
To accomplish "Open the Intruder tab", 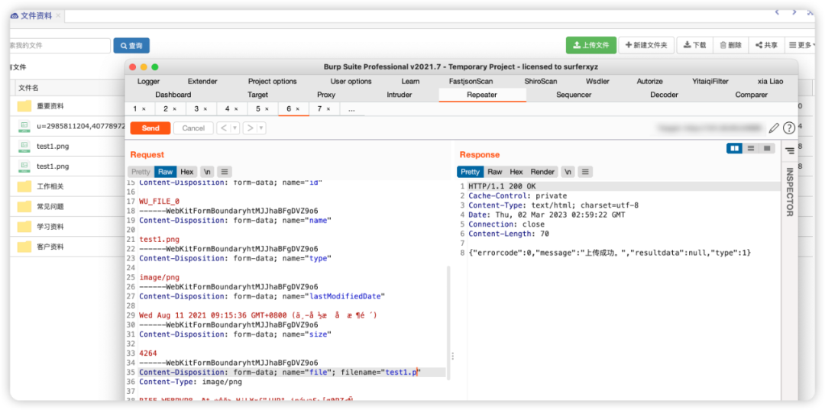I will 400,95.
